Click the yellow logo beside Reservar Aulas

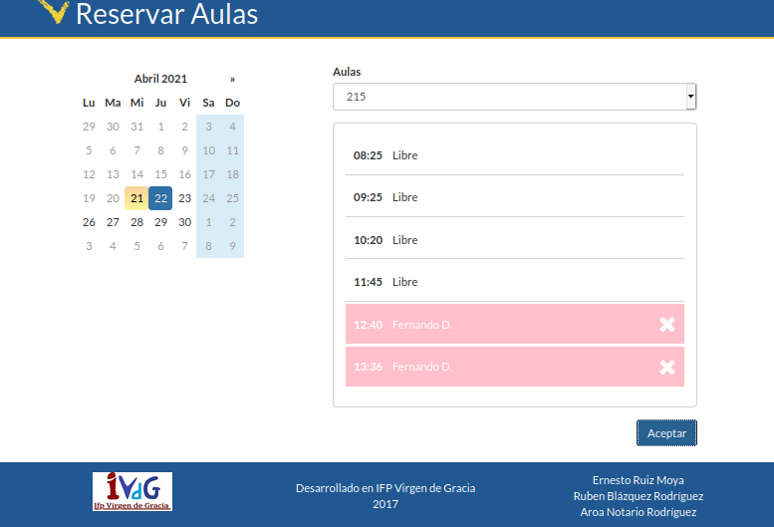[53, 12]
